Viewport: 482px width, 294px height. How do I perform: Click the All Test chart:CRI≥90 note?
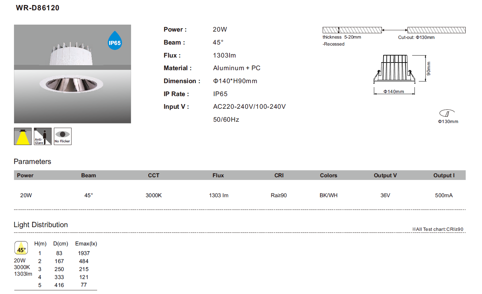click(438, 229)
